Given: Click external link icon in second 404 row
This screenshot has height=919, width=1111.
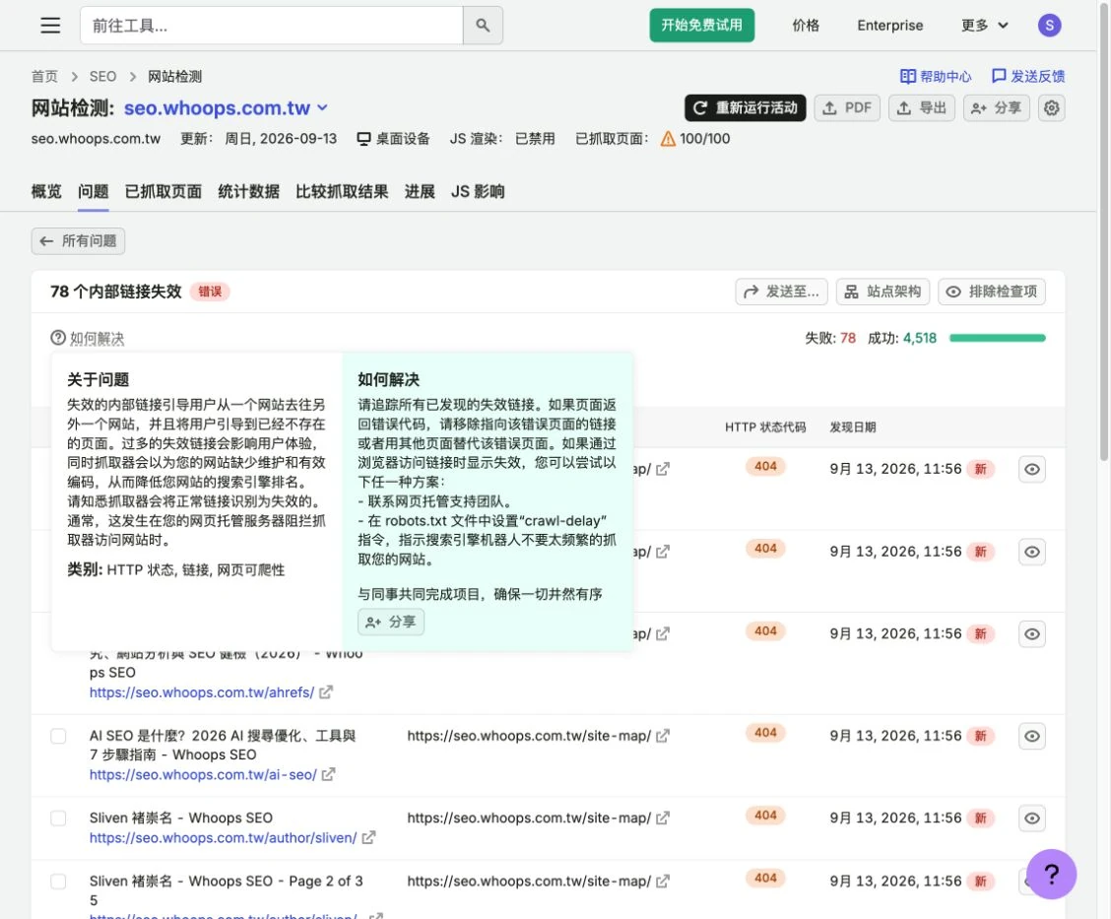Looking at the screenshot, I should click(663, 552).
